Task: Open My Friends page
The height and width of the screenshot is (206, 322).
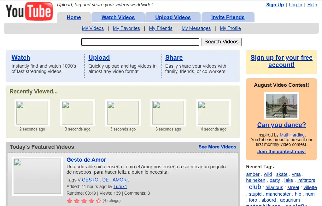Action: pos(161,28)
